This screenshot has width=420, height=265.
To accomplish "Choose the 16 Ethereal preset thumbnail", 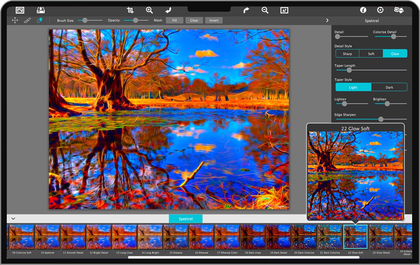I will pos(201,237).
